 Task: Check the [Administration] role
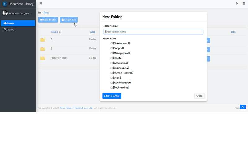pos(112,82)
